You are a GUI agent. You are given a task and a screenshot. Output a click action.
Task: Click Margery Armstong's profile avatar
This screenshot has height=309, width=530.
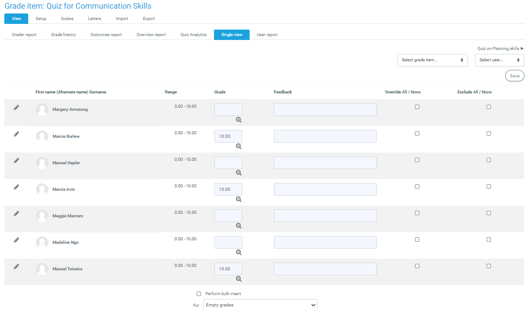[x=42, y=110]
